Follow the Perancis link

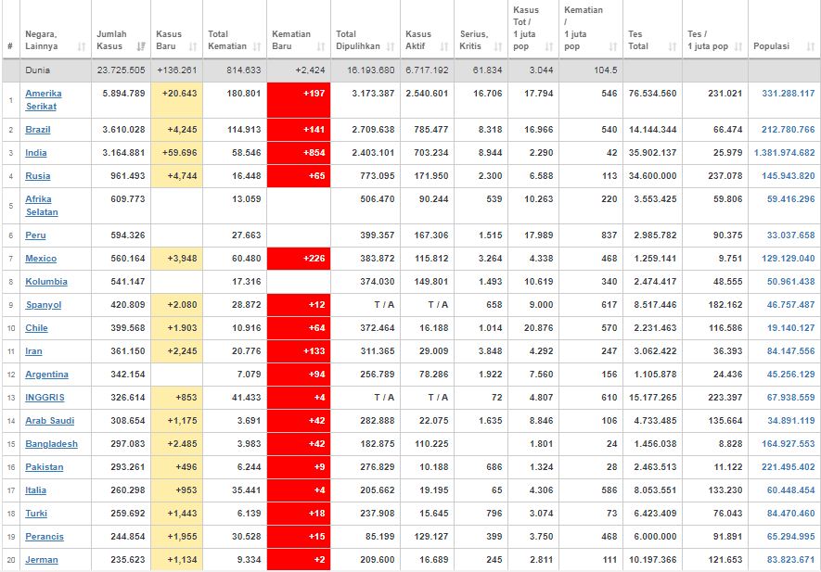point(45,537)
